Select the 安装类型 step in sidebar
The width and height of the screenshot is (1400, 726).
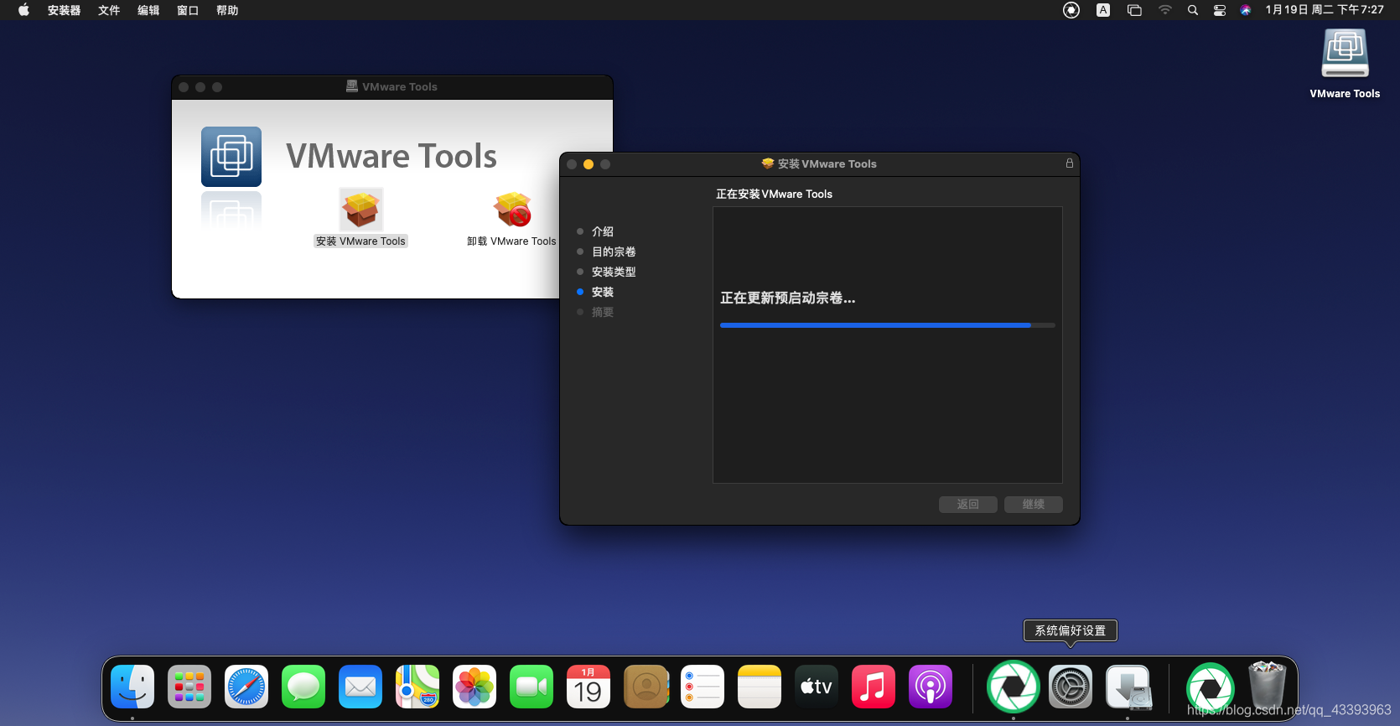[x=614, y=272]
